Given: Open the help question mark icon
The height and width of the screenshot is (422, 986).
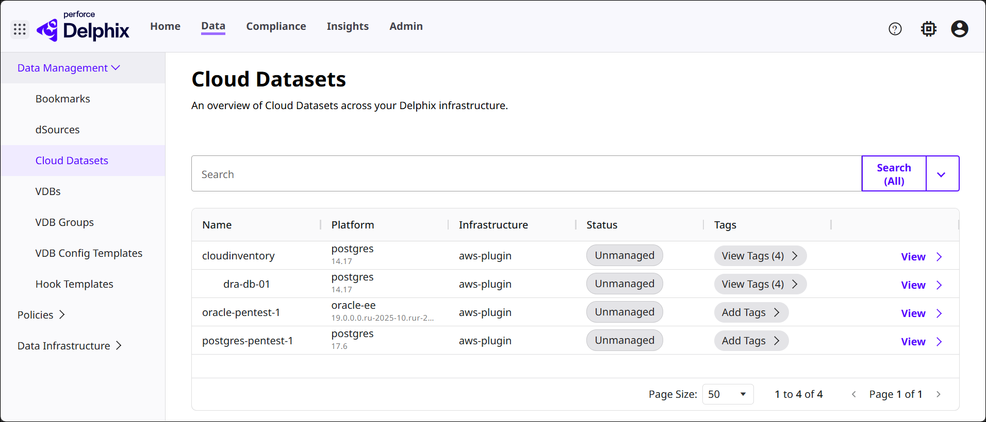Looking at the screenshot, I should coord(895,29).
